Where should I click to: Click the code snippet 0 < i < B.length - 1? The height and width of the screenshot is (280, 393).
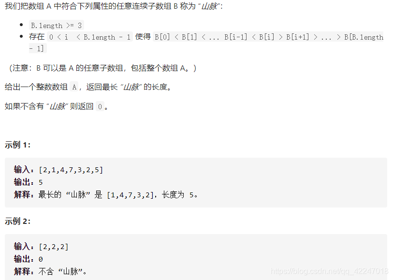point(90,37)
